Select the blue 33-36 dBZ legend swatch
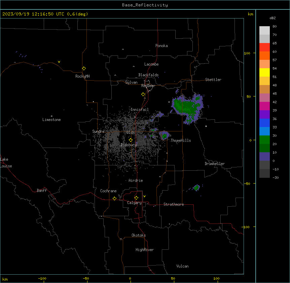Image resolution: width=290 pixels, height=283 pixels. (264, 123)
